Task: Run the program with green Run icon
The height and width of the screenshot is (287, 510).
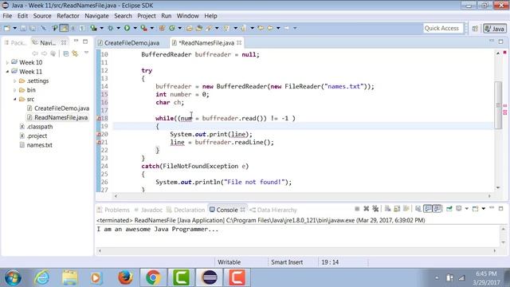Action: coord(127,29)
